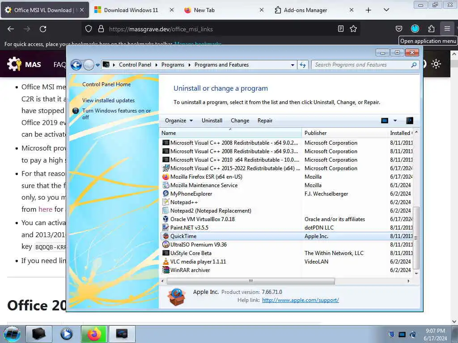Open the Organize dropdown menu
Viewport: 458px width, 343px height.
click(179, 121)
